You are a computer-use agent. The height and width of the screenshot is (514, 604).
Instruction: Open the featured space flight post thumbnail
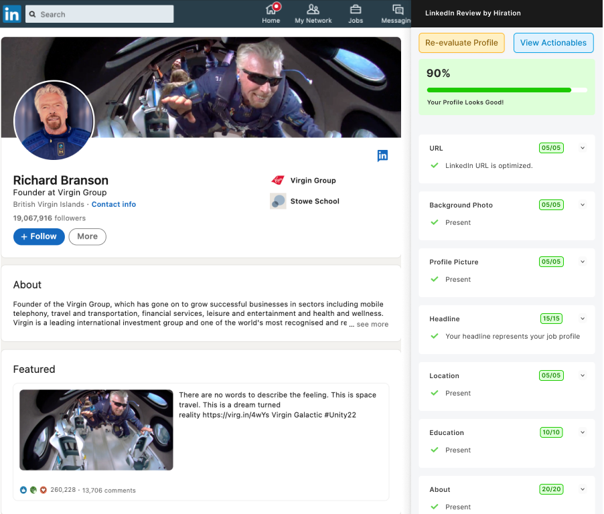pos(96,430)
